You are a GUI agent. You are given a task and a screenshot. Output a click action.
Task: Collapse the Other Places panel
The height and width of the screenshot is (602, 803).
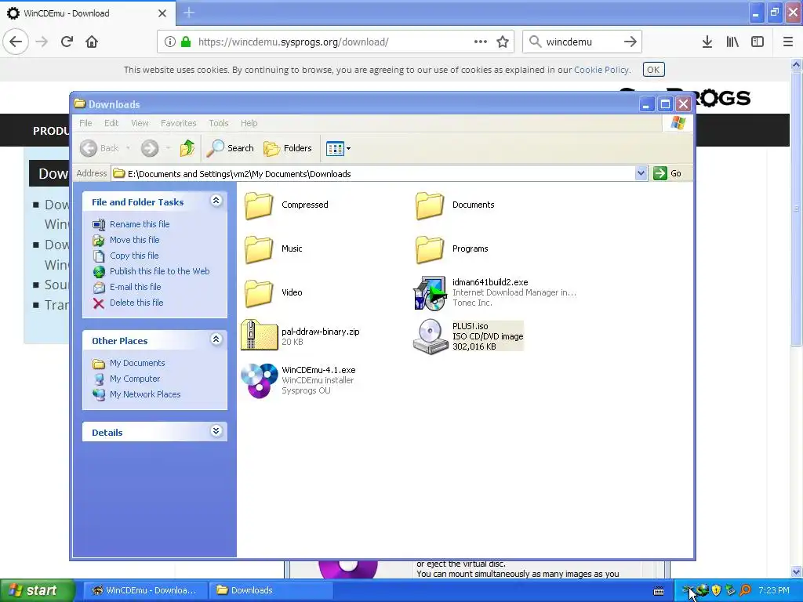coord(216,339)
